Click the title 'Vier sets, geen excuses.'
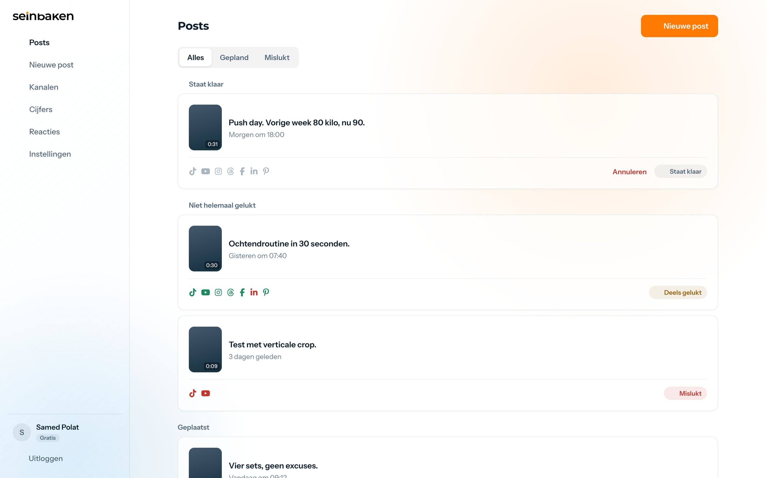 (273, 466)
